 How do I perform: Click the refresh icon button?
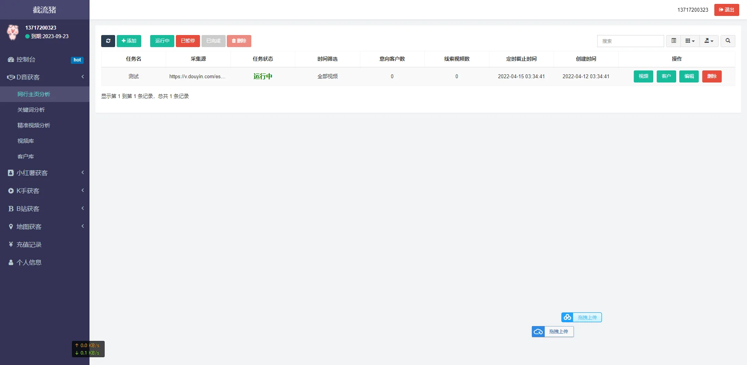tap(108, 41)
